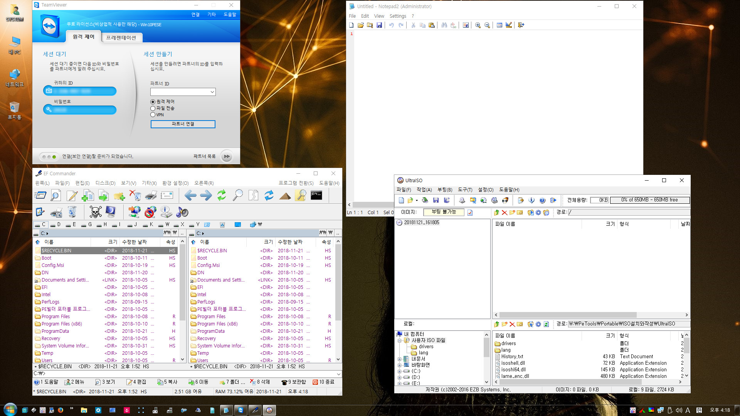
Task: Click the UltraISO new blank document icon
Action: (401, 200)
